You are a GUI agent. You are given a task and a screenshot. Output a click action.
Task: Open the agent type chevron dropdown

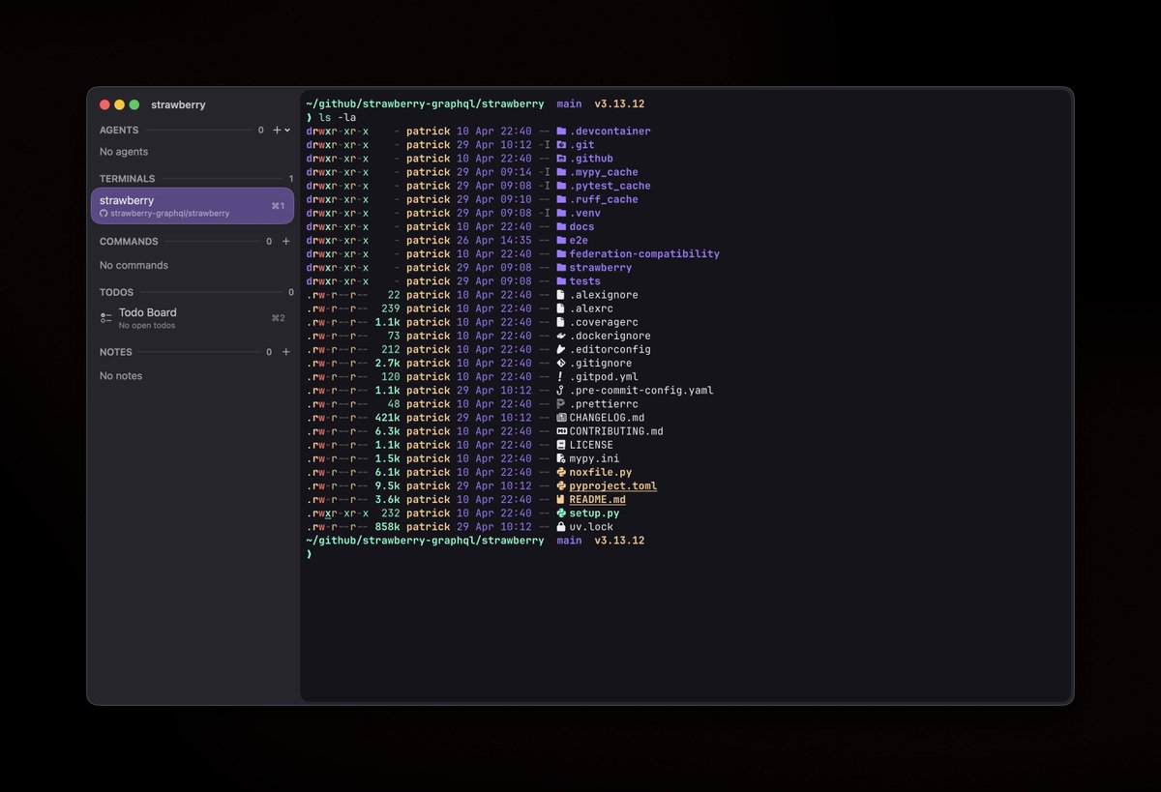[287, 130]
